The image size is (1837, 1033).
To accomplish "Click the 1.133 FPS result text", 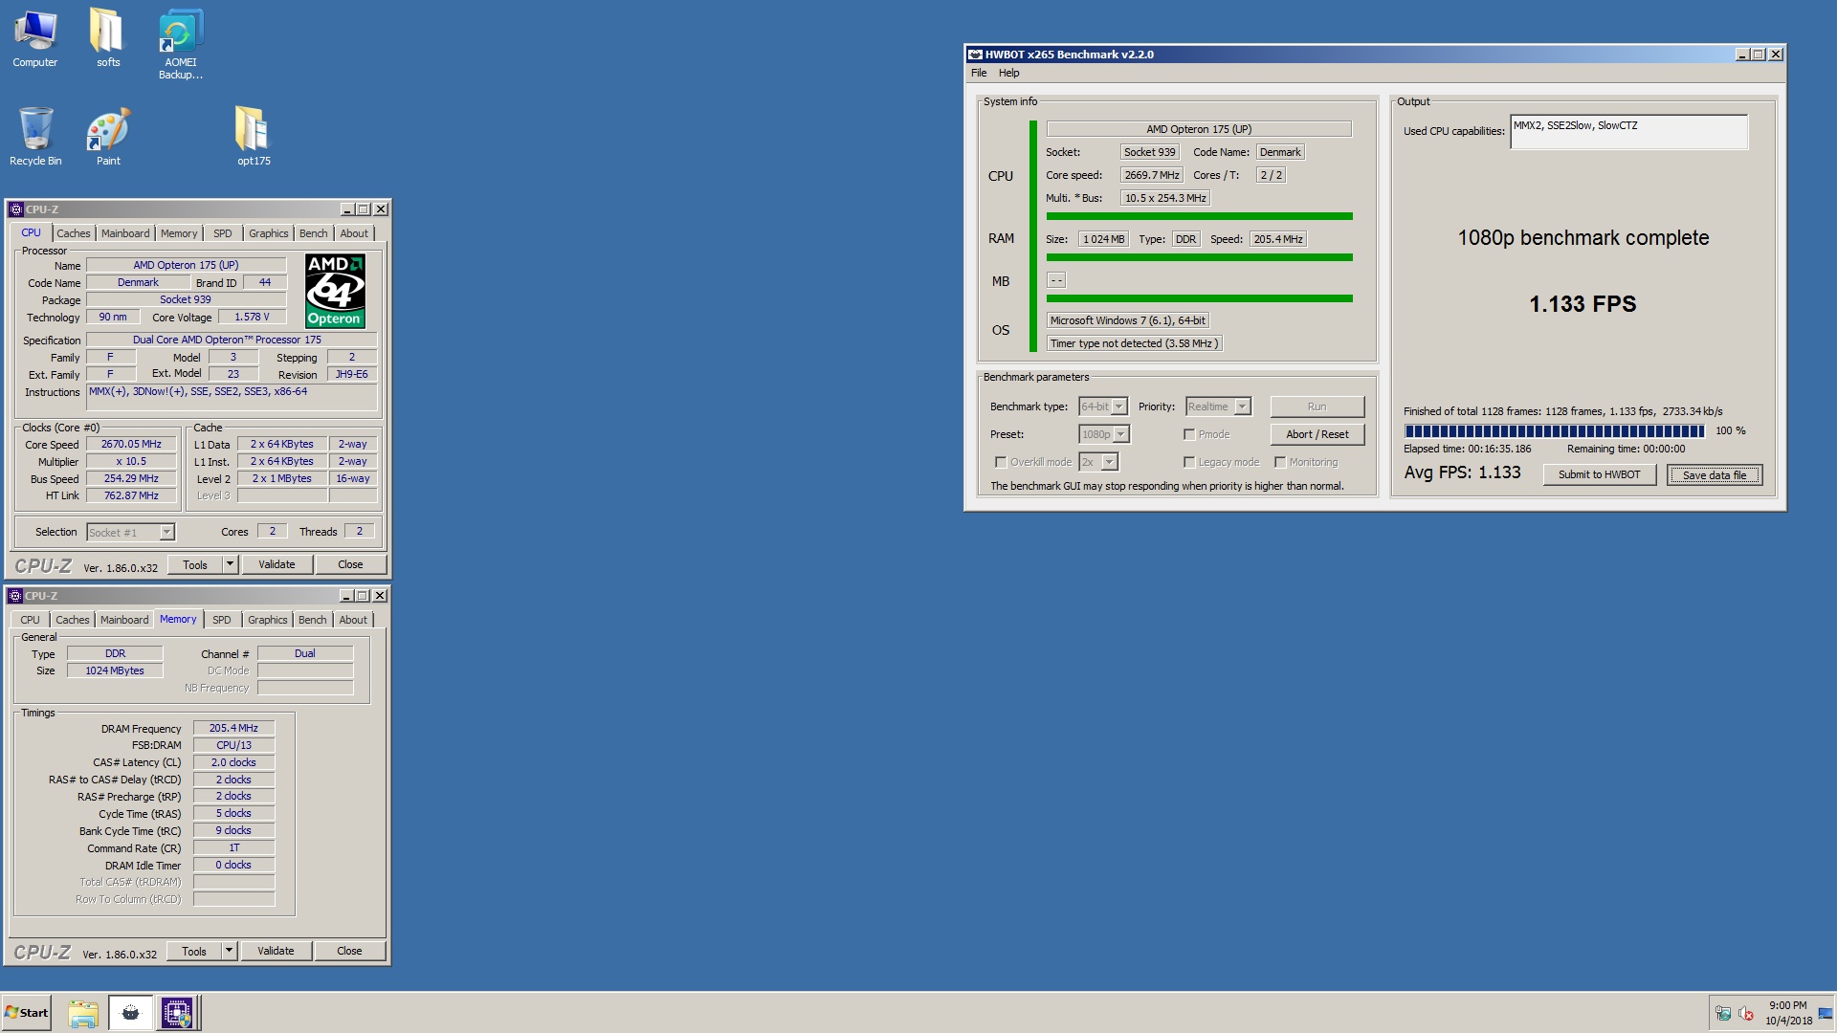I will coord(1582,304).
